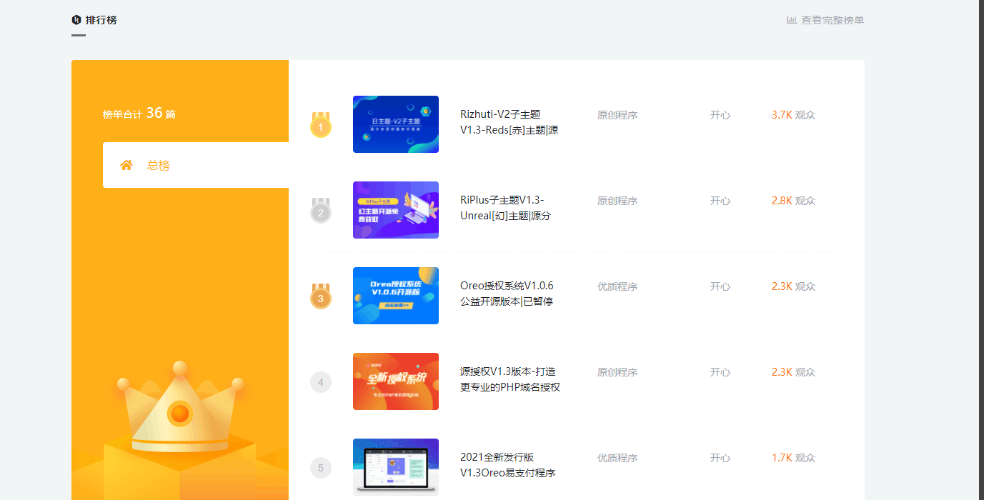This screenshot has width=984, height=500.
Task: Click the orange 全新授权系统 thumbnail
Action: point(395,381)
